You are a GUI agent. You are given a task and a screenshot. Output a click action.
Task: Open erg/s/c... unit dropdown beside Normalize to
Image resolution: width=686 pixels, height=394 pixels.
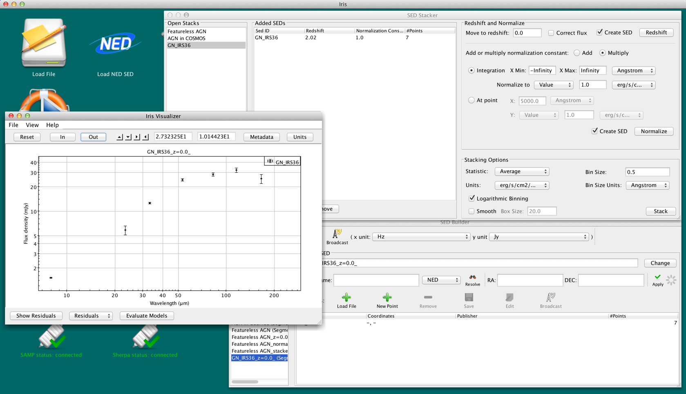click(634, 85)
